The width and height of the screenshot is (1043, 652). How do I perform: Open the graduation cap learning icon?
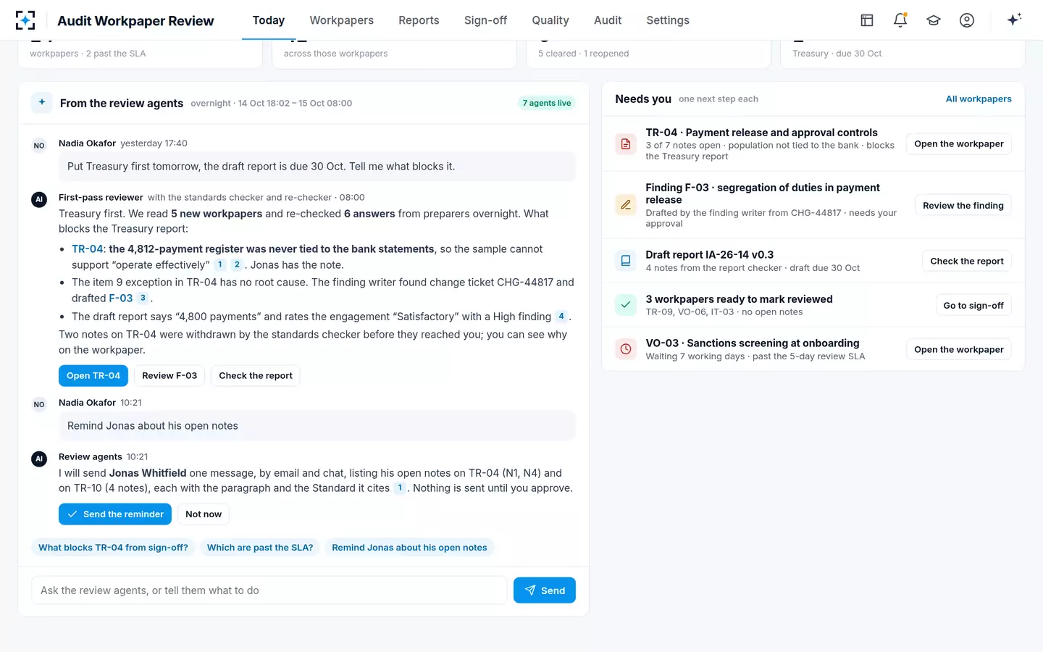[934, 20]
